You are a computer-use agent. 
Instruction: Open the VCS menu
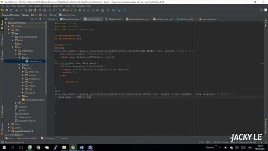[x=73, y=6]
